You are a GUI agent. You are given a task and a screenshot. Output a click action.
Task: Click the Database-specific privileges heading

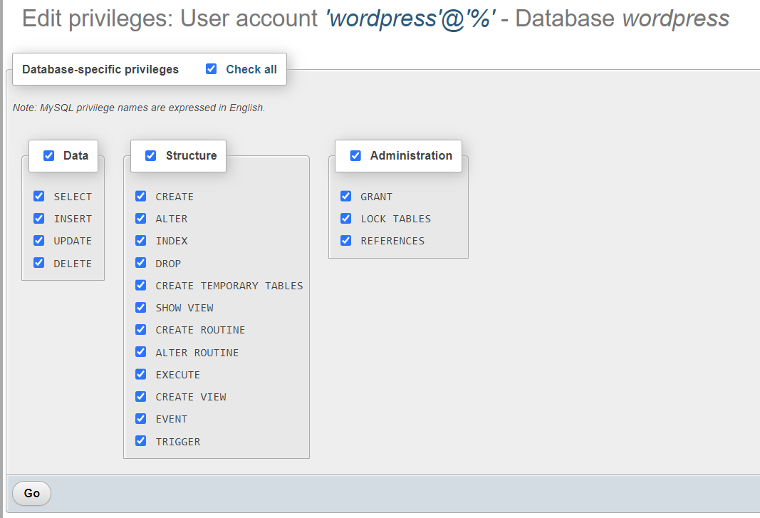(100, 69)
